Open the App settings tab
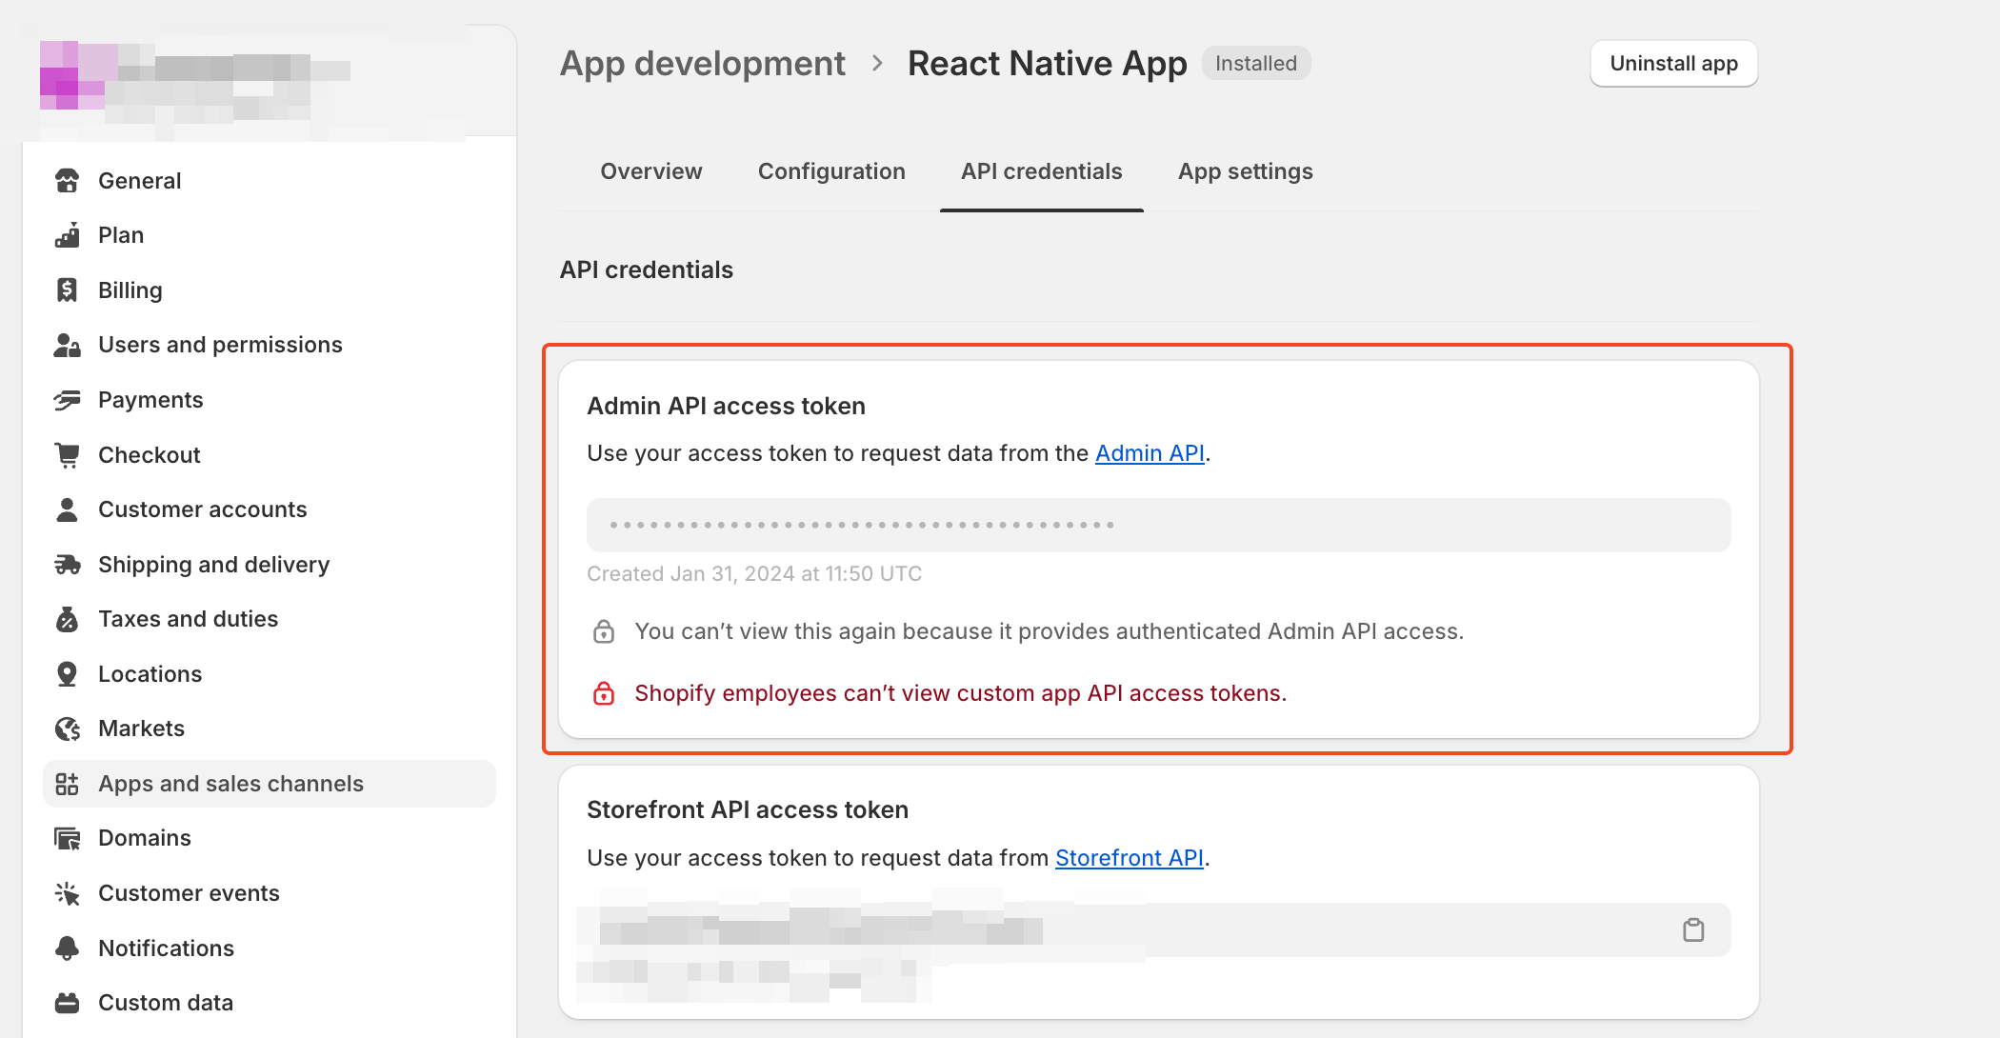 [1244, 171]
